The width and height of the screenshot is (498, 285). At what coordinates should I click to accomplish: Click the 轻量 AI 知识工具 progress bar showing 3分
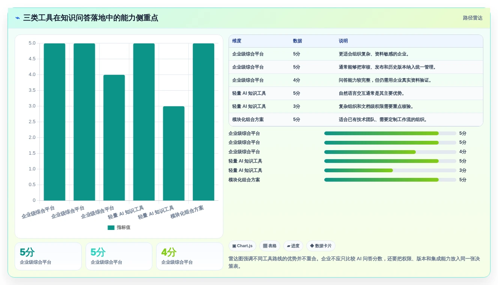point(390,170)
